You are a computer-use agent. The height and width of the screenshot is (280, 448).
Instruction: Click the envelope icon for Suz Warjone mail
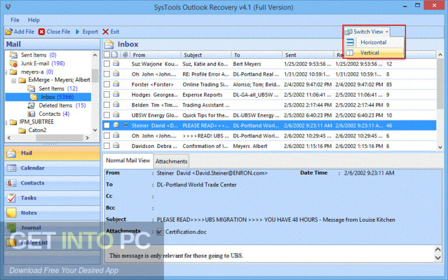pyautogui.click(x=116, y=63)
